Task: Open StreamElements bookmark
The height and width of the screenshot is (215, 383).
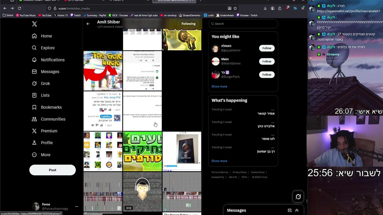Action: [x=190, y=15]
